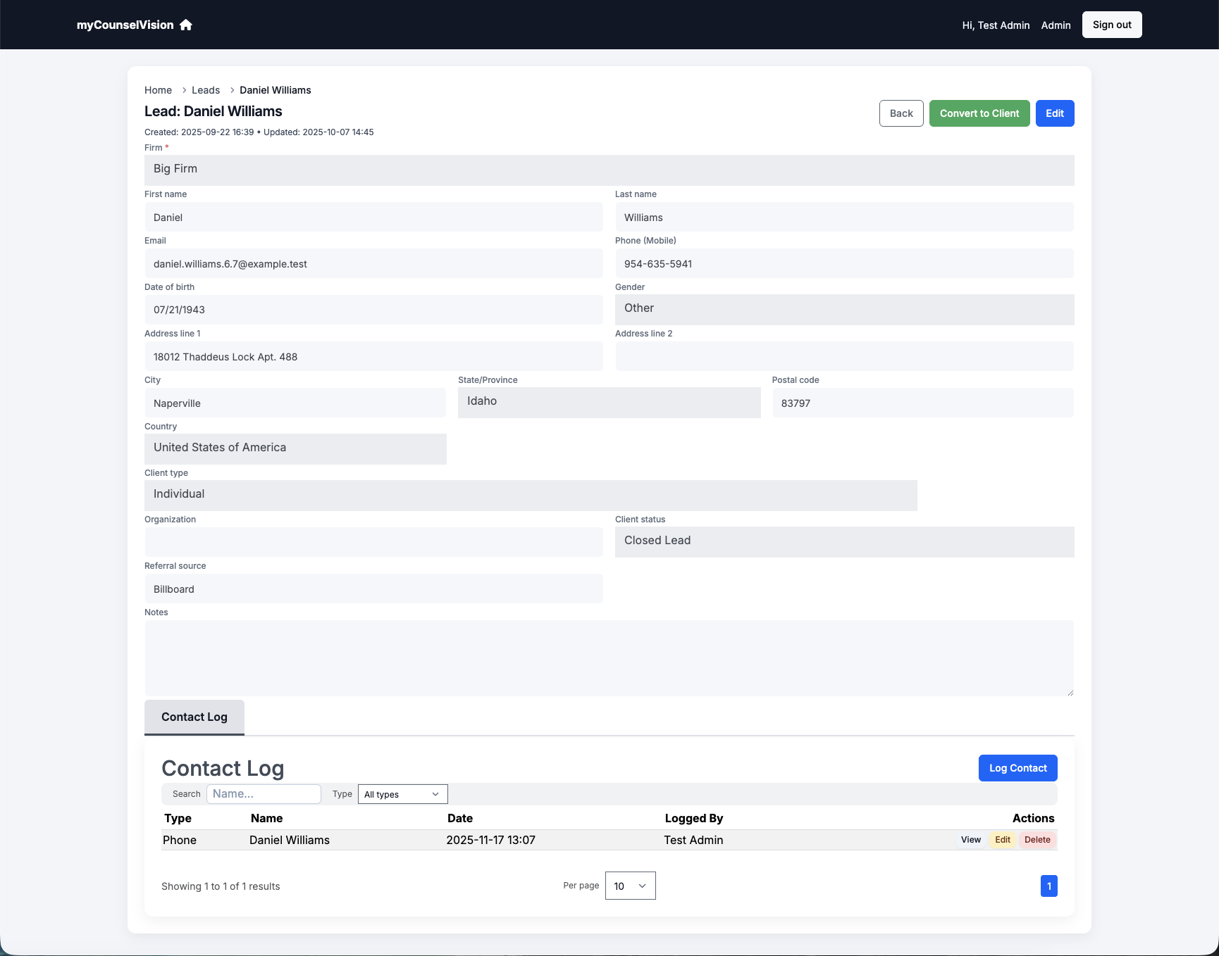Select page 1 in pagination
The height and width of the screenshot is (956, 1219).
(x=1048, y=886)
